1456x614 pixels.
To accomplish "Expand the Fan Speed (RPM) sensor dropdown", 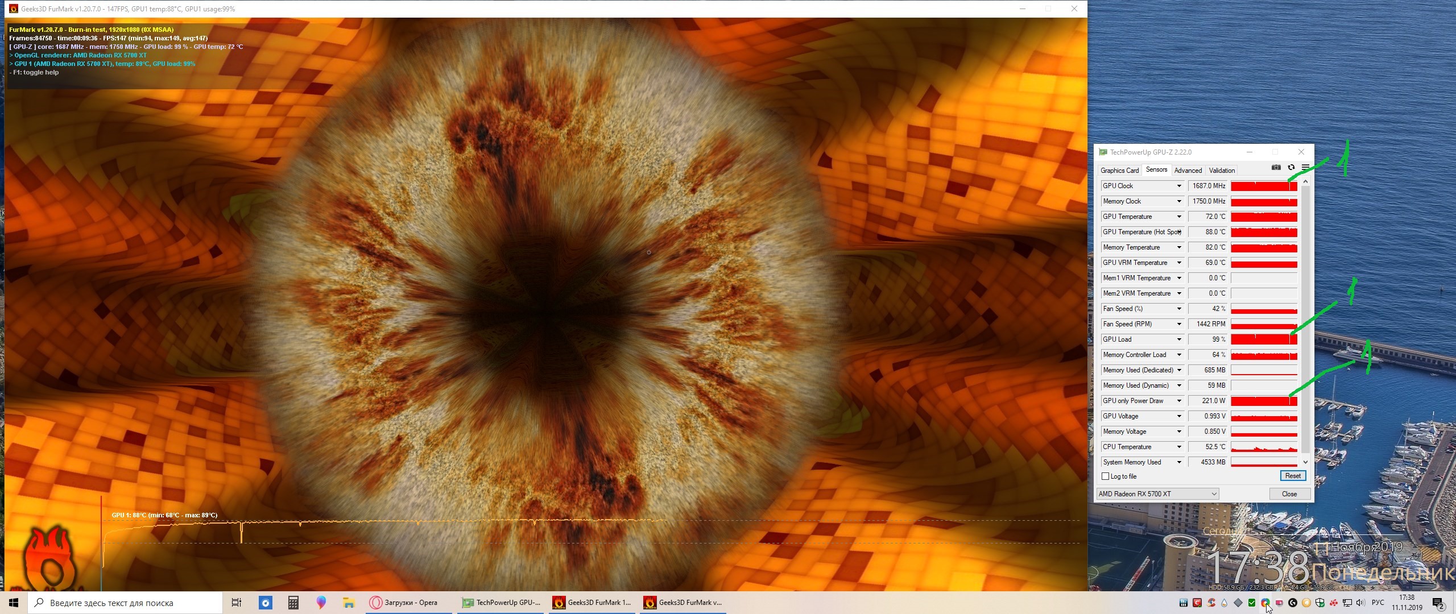I will [1179, 324].
